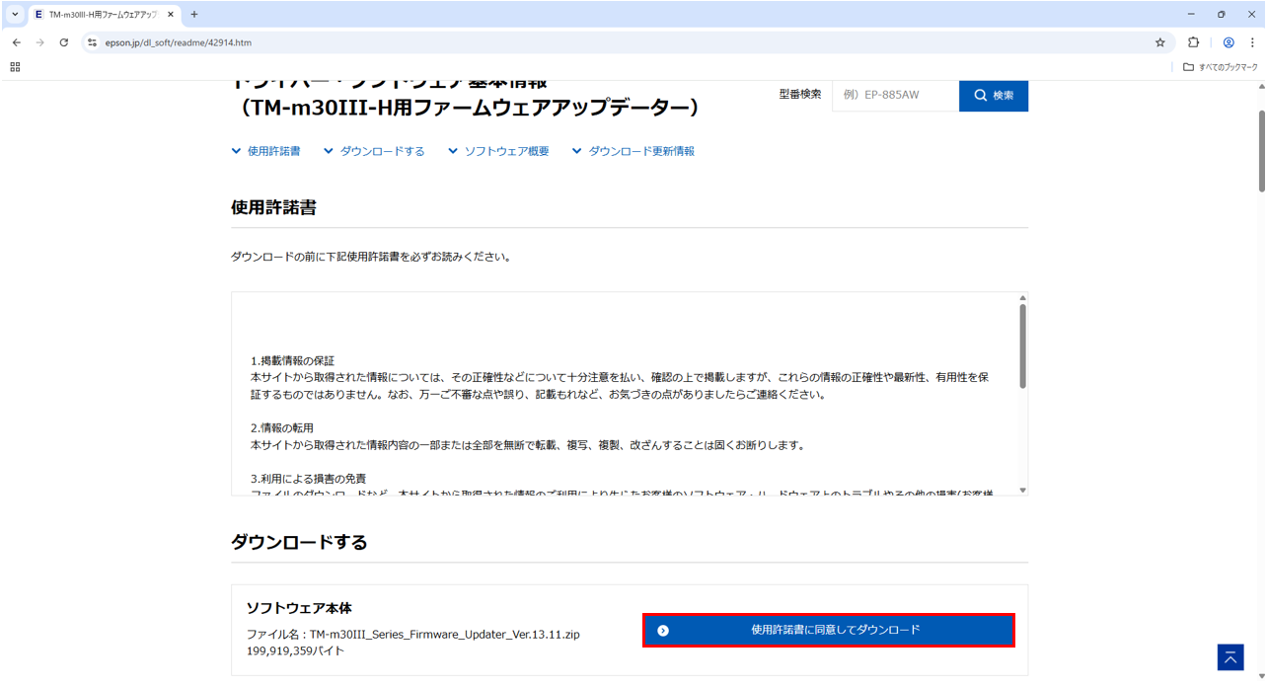Reload the Epson download page
Image resolution: width=1267 pixels, height=687 pixels.
[x=64, y=42]
